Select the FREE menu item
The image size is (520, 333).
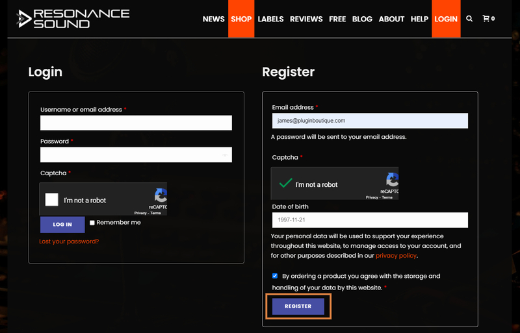point(337,19)
